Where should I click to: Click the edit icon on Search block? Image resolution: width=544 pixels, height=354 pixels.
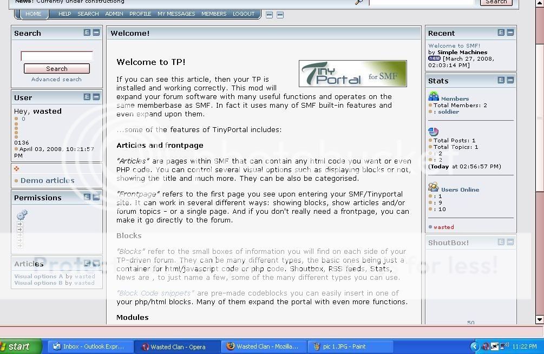[87, 32]
